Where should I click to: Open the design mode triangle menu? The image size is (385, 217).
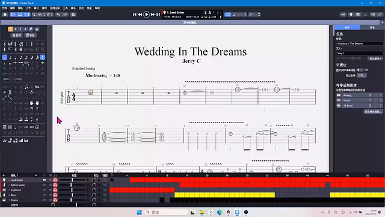pos(37,30)
